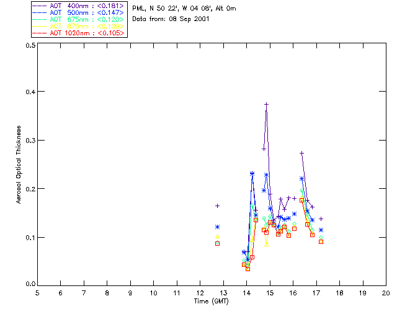
Task: Click the blue dashed line sample in legend
Action: (40, 12)
